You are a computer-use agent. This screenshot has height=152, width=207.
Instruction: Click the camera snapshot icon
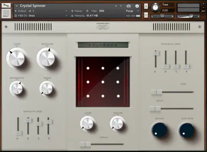(x=128, y=6)
